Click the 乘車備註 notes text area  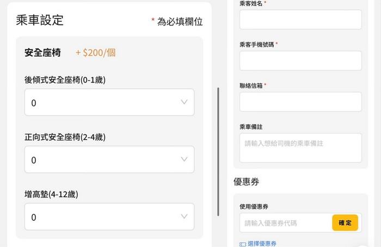pyautogui.click(x=300, y=148)
